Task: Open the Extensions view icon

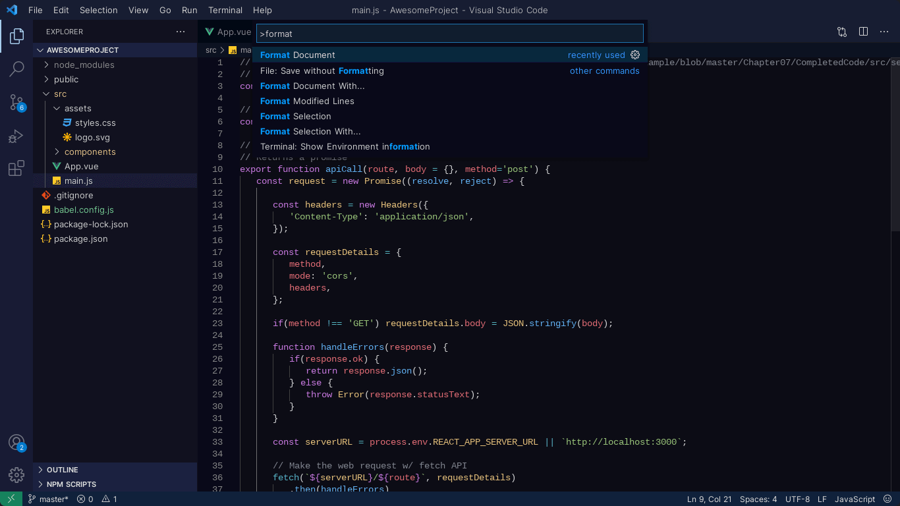Action: coord(16,169)
